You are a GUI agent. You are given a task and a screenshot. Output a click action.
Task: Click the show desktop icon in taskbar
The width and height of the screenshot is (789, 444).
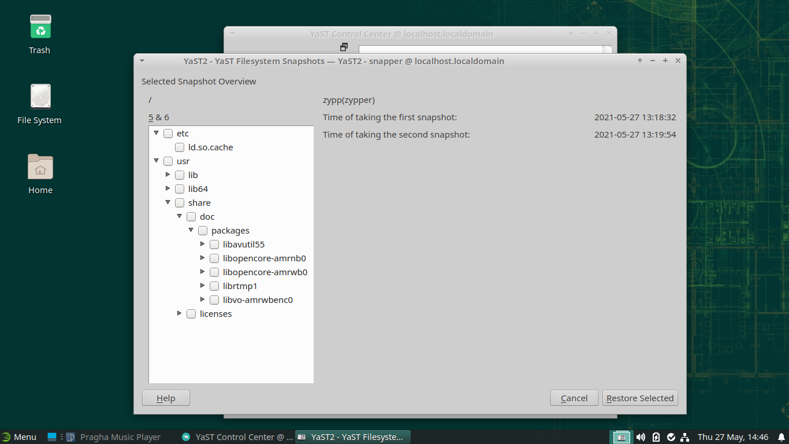pos(52,437)
